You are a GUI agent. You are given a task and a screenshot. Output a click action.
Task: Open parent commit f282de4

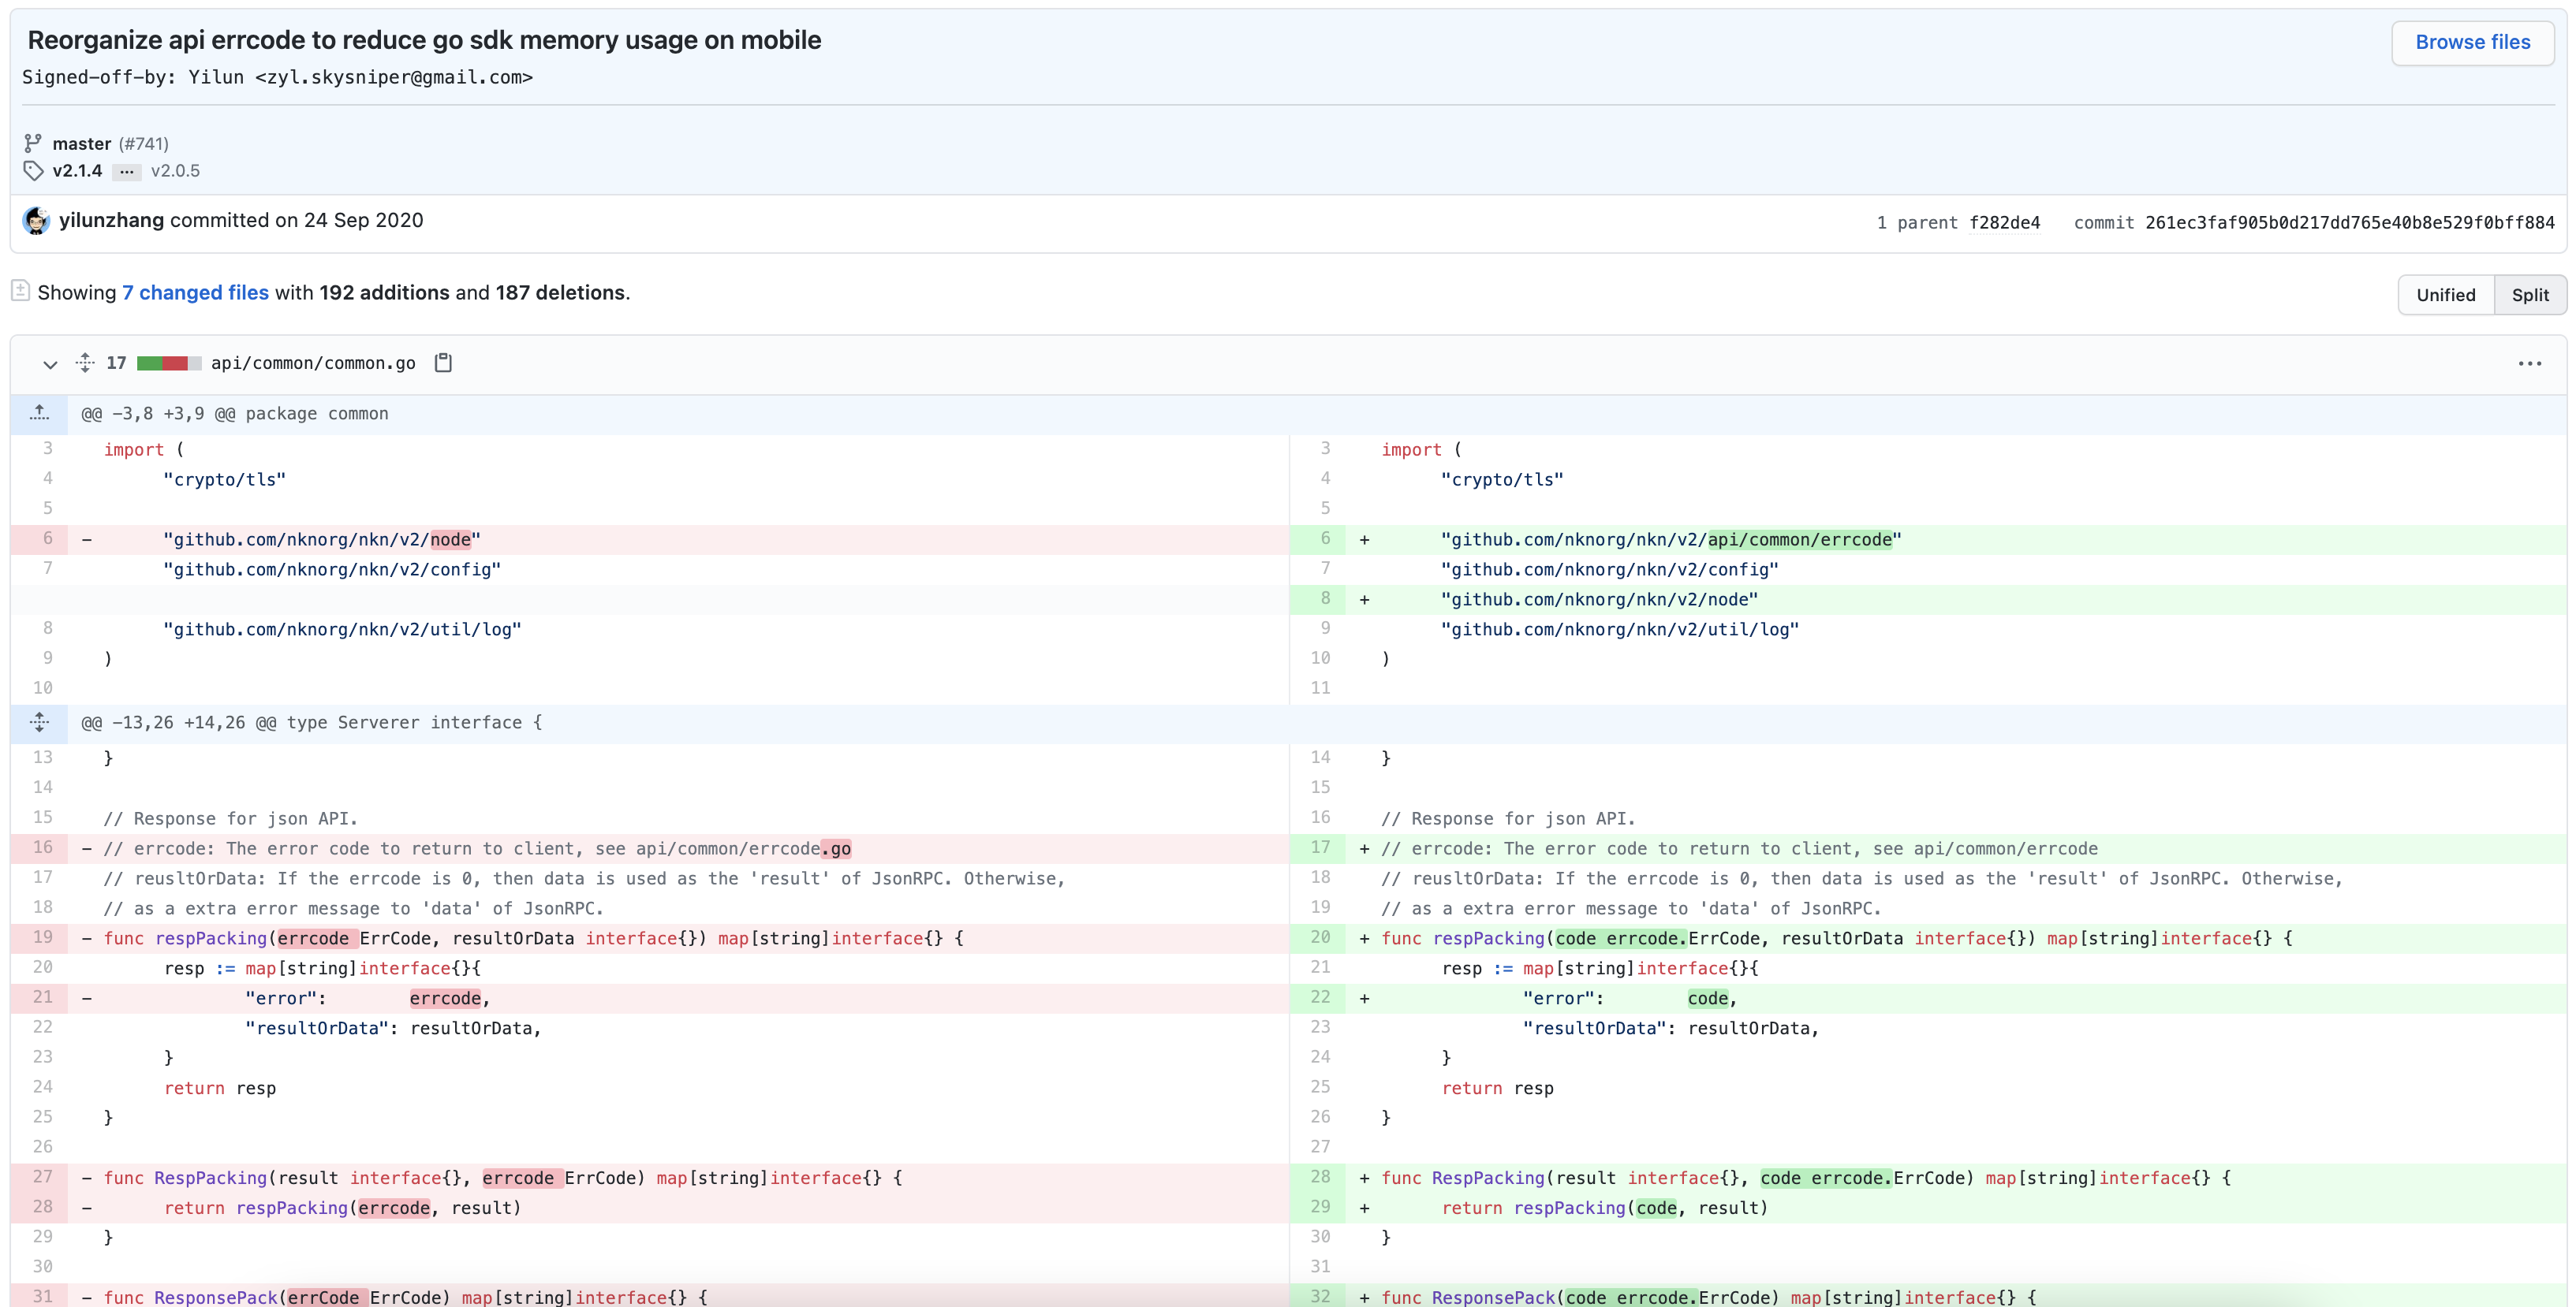(x=2003, y=223)
